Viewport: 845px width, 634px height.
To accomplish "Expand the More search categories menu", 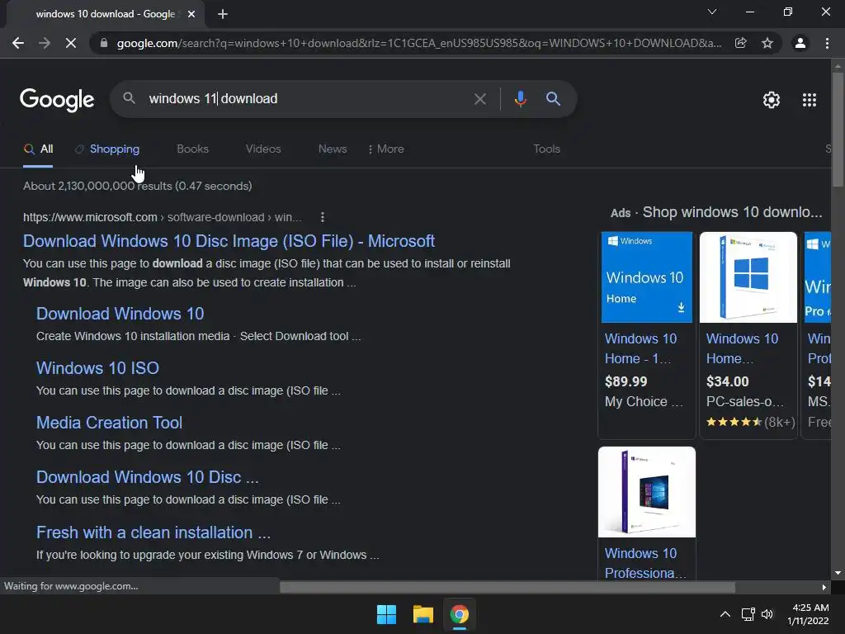I will (x=386, y=149).
